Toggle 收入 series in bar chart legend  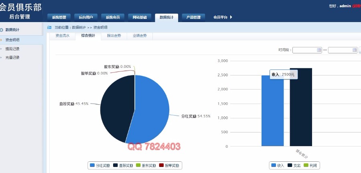coord(277,165)
